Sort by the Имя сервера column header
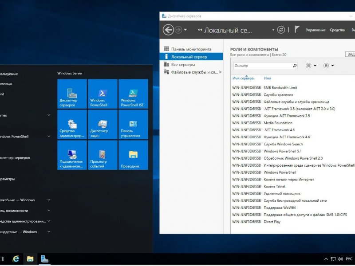Screen dimensions: 355x266 243,78
